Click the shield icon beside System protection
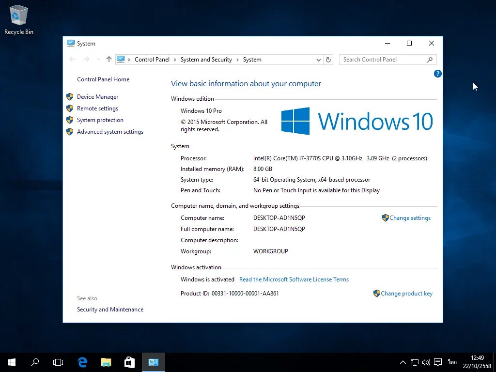This screenshot has width=496, height=372. [70, 120]
